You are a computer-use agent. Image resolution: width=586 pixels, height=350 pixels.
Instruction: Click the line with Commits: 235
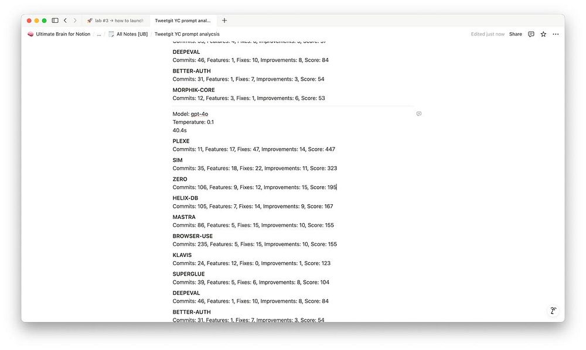click(x=254, y=245)
